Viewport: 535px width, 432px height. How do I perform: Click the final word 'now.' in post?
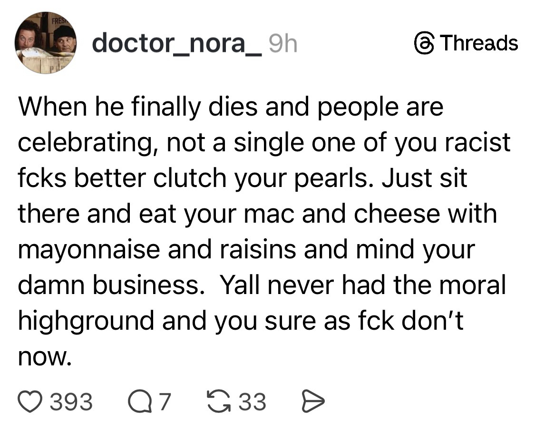tap(44, 355)
